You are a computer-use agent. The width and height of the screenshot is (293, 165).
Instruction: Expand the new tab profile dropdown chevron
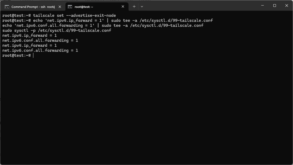(x=142, y=7)
